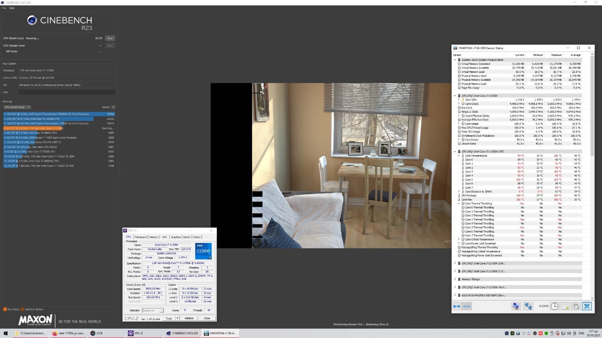602x338 pixels.
Task: Open the sensor search magnifier icon in HWiNFO
Action: pos(516,306)
